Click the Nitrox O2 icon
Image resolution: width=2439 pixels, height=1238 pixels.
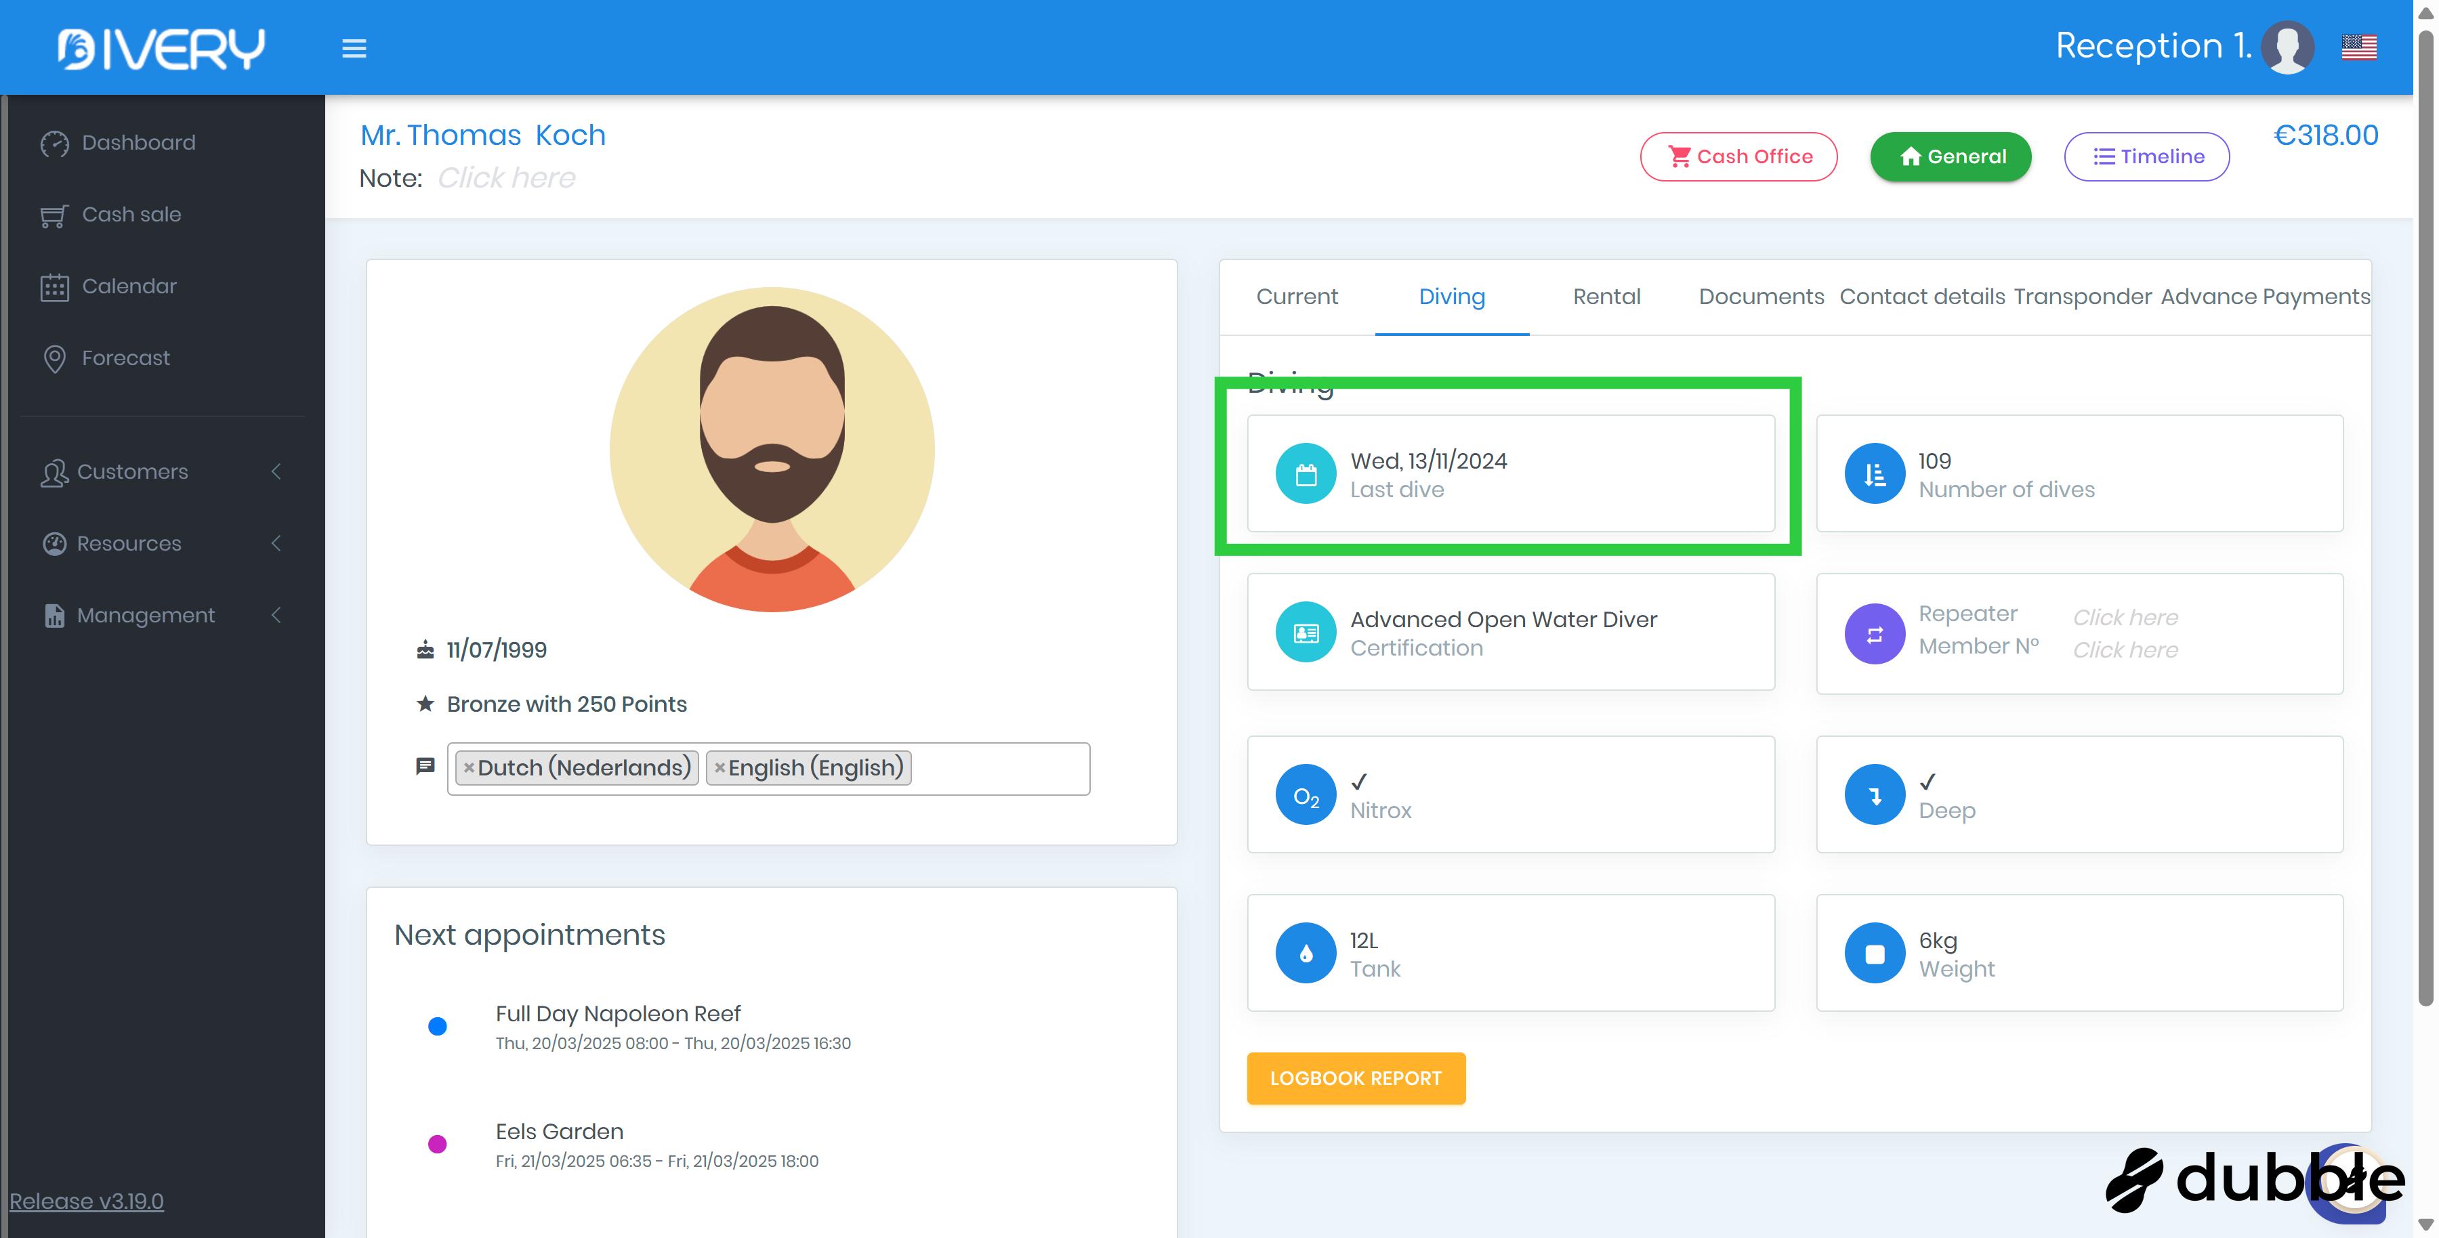[x=1306, y=795]
